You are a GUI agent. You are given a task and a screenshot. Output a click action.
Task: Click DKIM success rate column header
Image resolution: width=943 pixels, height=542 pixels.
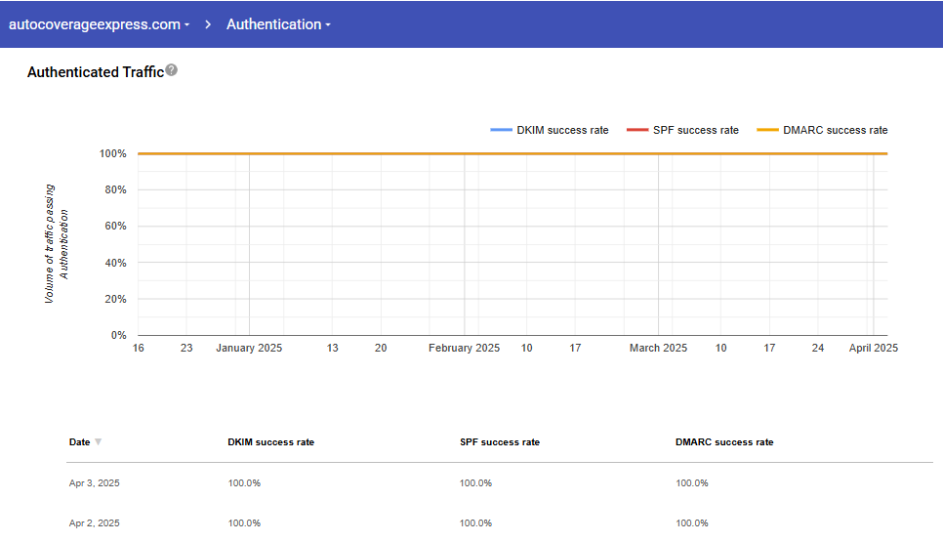click(270, 442)
